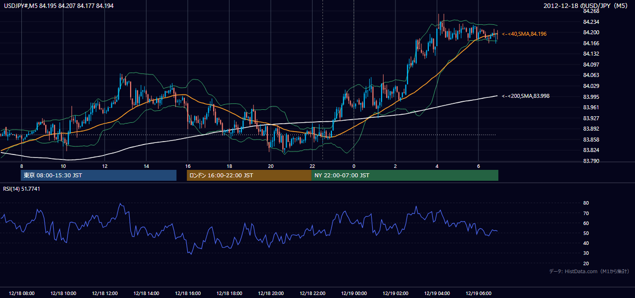Click price axis value 84.234
Image resolution: width=635 pixels, height=298 pixels.
591,22
